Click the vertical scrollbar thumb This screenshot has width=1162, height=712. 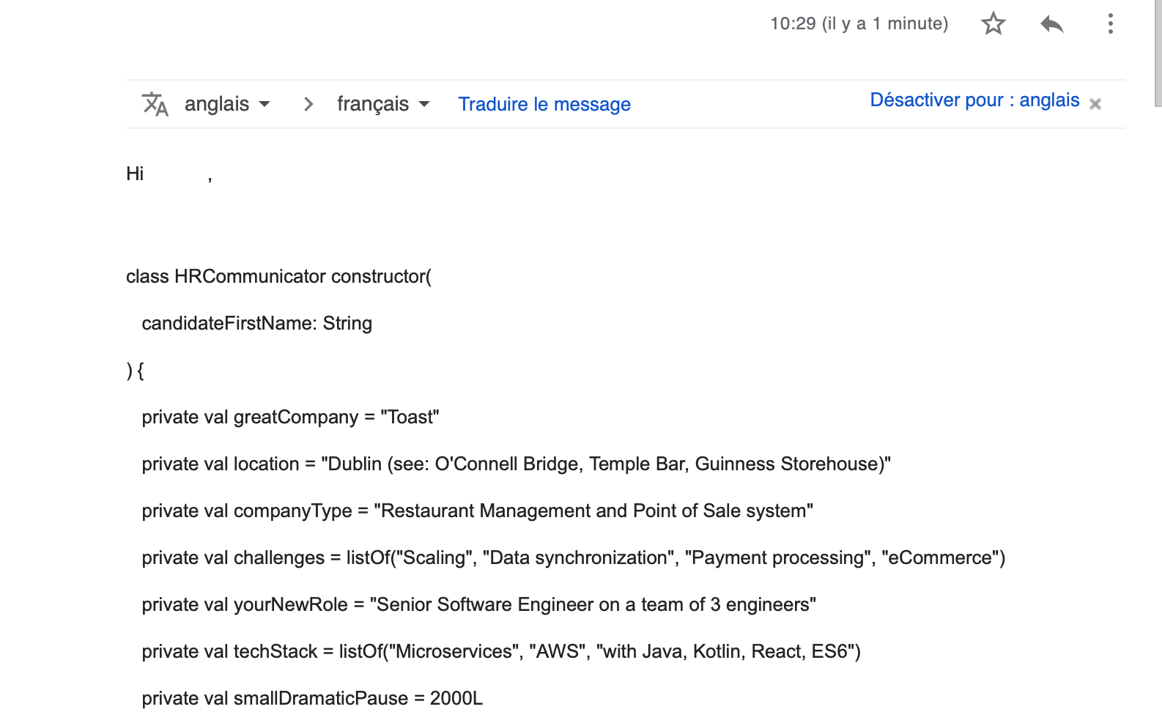[x=1158, y=53]
